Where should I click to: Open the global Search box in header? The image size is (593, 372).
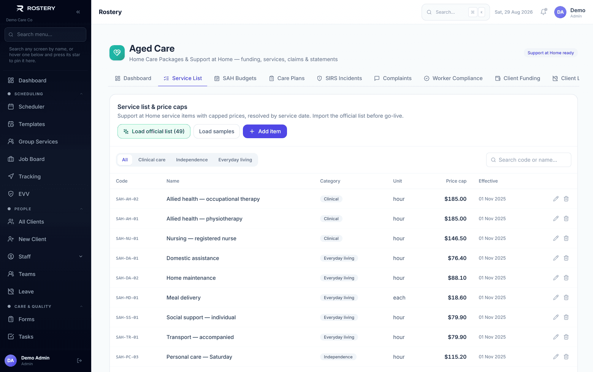455,12
